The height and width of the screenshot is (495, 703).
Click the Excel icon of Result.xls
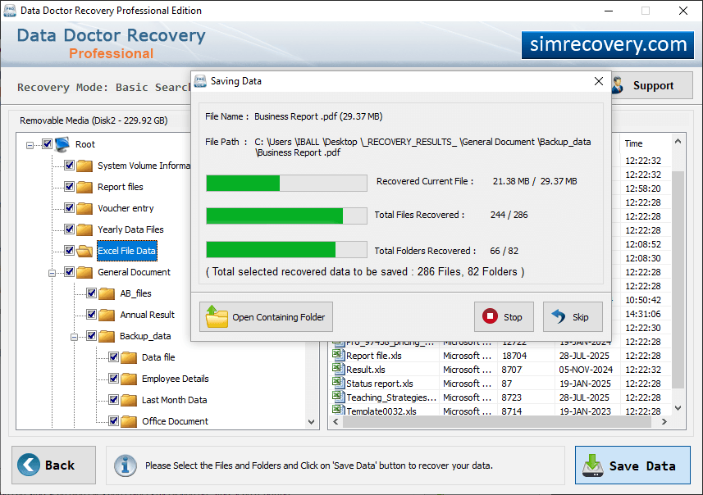pyautogui.click(x=337, y=369)
